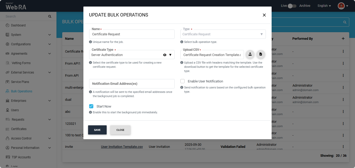Click the upload CSV file icon
The image size is (355, 168).
[250, 54]
